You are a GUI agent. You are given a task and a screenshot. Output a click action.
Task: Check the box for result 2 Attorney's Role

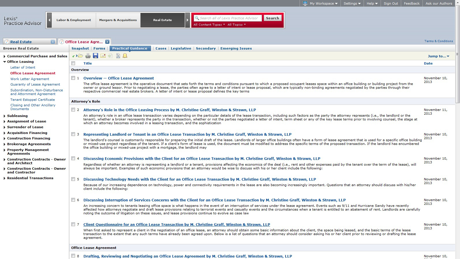tap(73, 110)
